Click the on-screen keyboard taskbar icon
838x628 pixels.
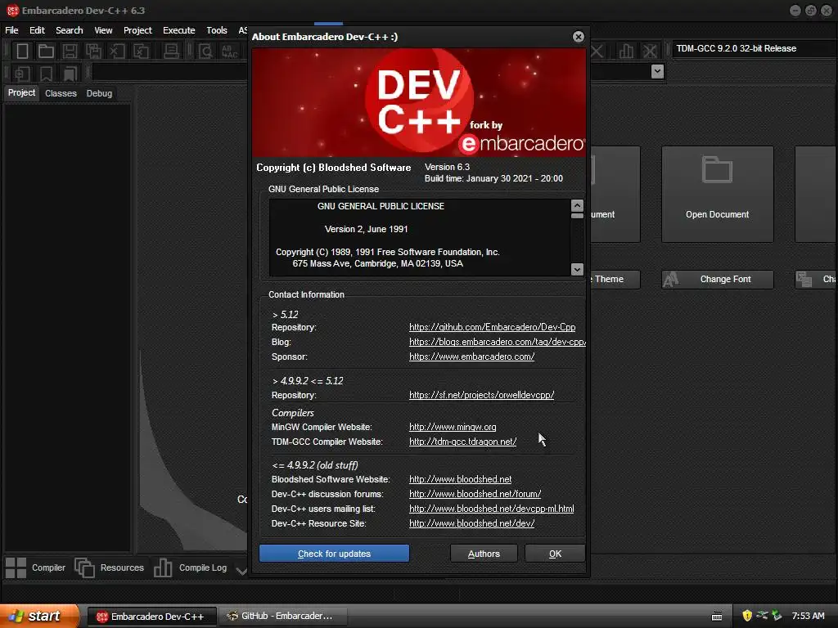pos(717,617)
